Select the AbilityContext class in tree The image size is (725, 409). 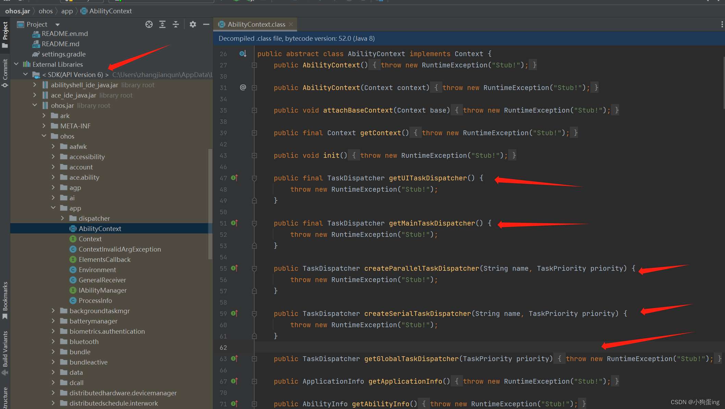[x=100, y=229]
